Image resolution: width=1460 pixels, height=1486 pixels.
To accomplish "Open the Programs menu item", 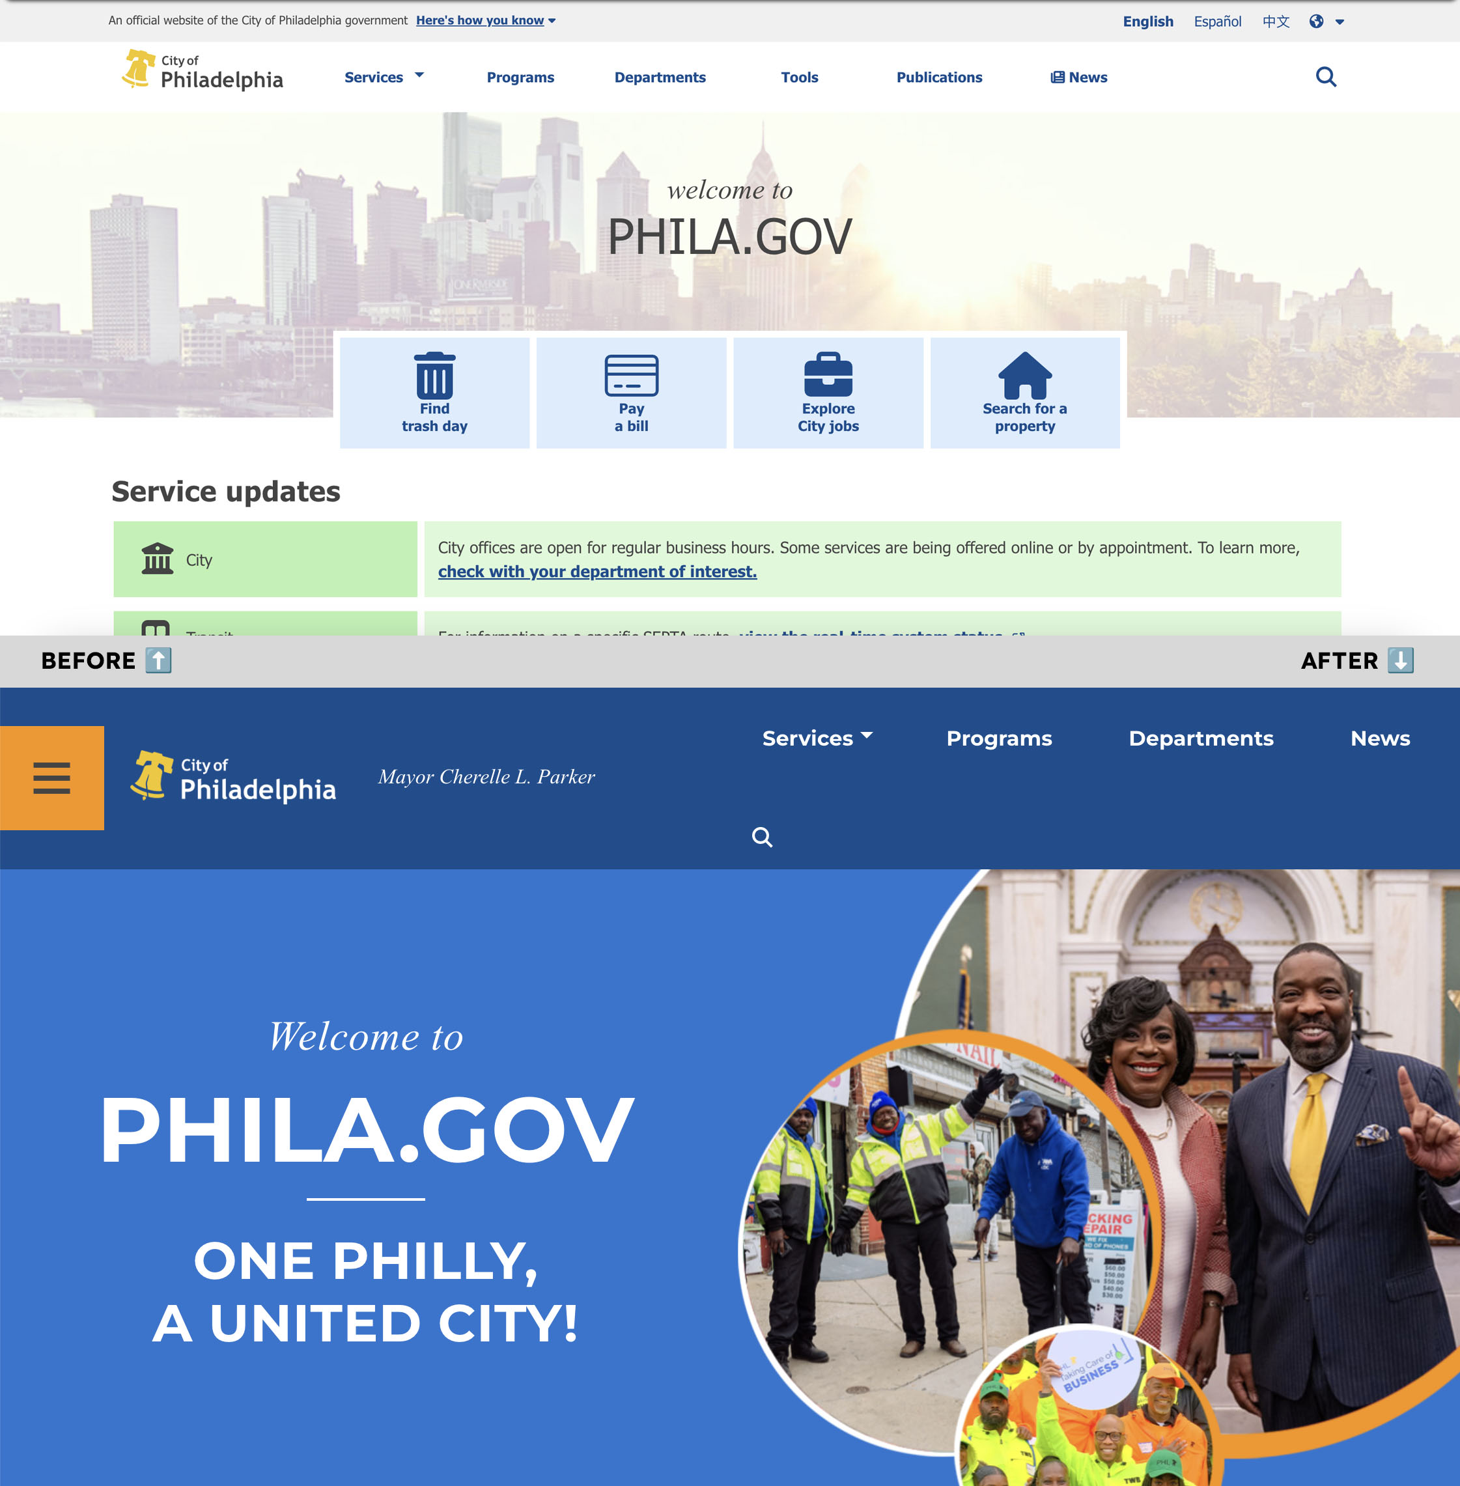I will (x=1000, y=737).
